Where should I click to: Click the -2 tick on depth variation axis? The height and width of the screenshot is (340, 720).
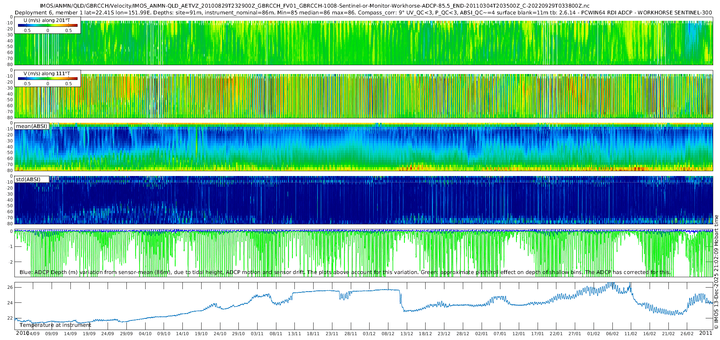10,262
